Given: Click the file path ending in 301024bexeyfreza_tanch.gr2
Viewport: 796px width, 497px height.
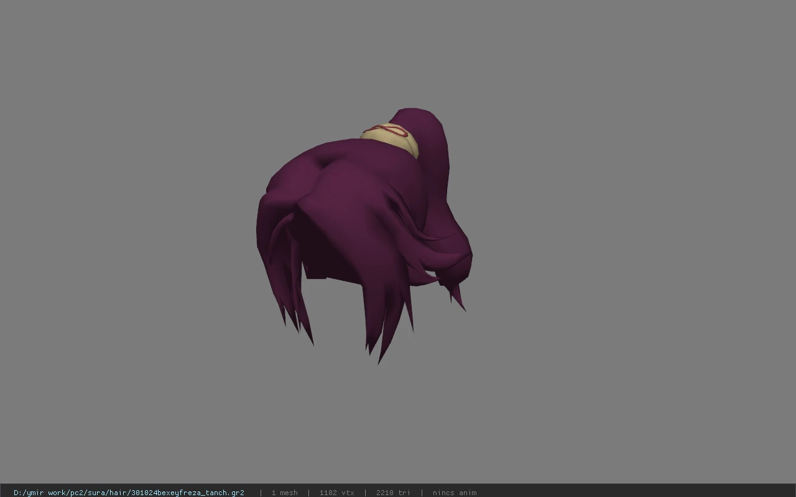Looking at the screenshot, I should coord(129,493).
